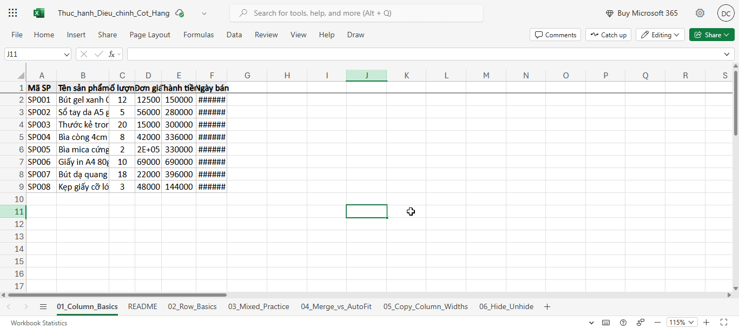Expand status bar options chevron
The width and height of the screenshot is (739, 328).
click(591, 323)
